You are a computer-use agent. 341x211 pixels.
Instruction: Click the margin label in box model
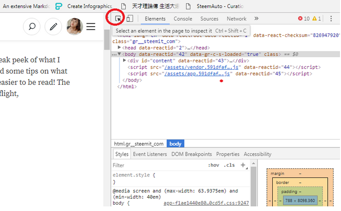pos(277,173)
